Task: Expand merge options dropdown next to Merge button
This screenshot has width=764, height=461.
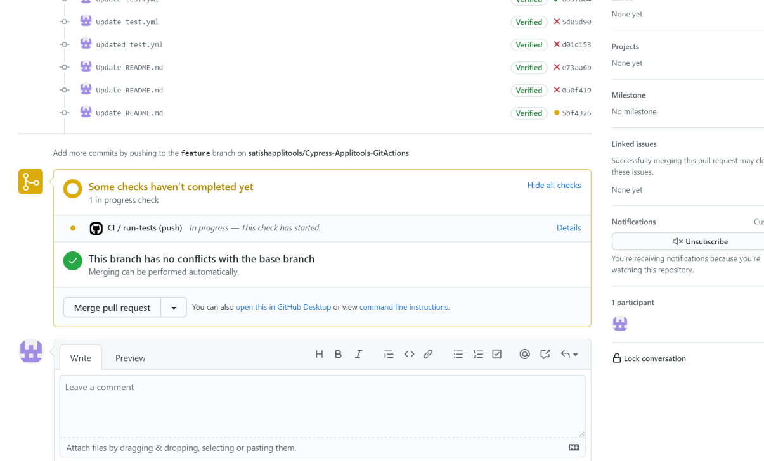Action: (174, 308)
